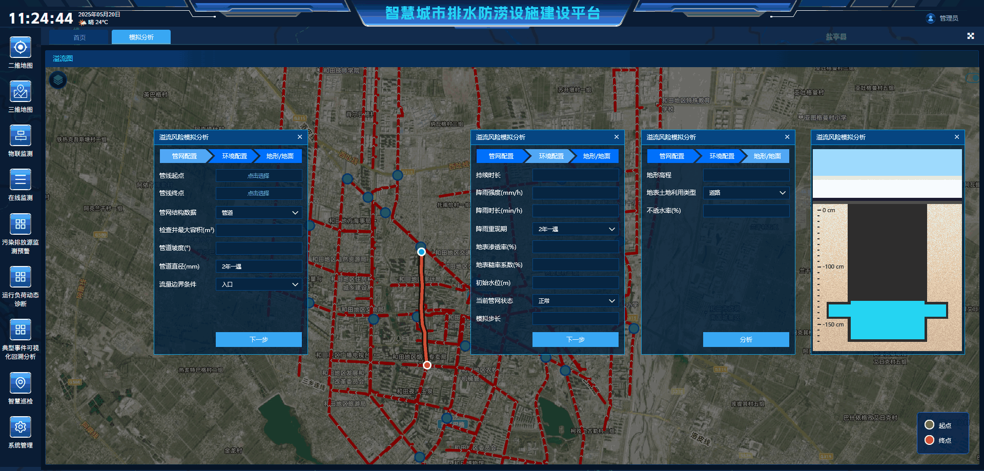
Task: Open the 物联监测 sidebar icon
Action: pyautogui.click(x=20, y=136)
